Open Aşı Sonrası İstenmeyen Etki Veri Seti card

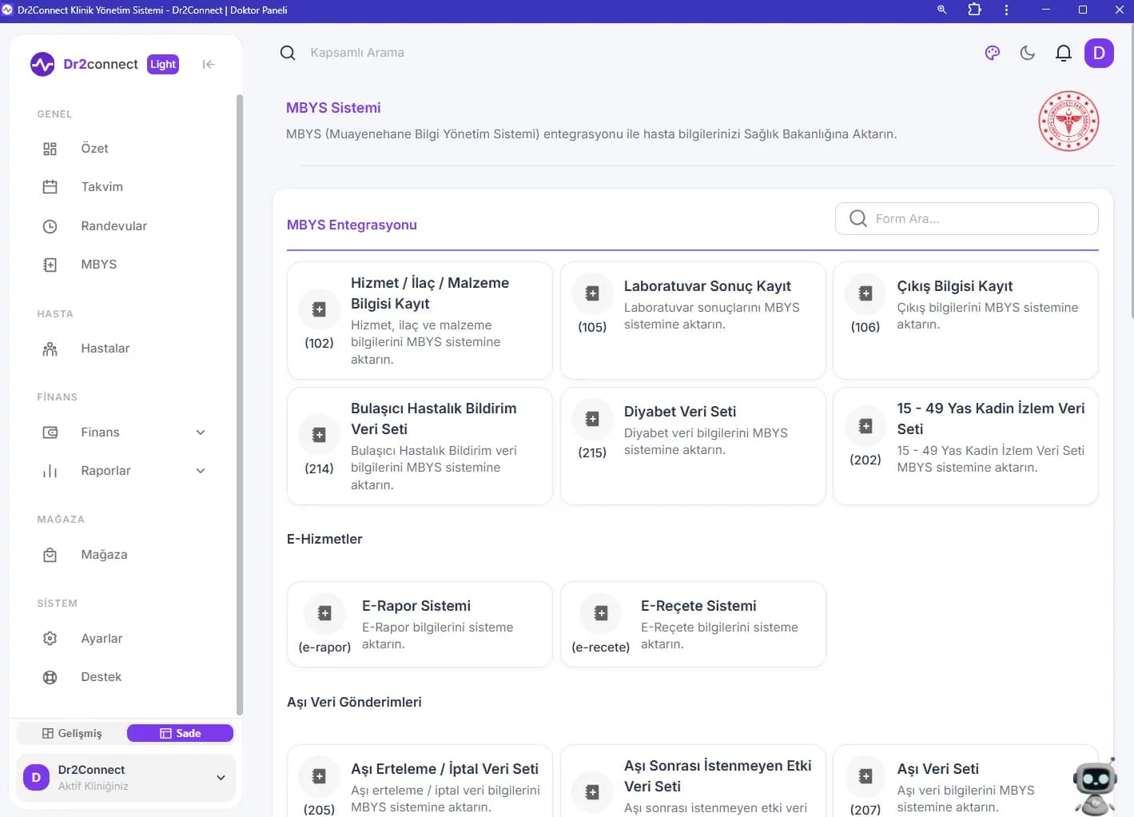[693, 781]
